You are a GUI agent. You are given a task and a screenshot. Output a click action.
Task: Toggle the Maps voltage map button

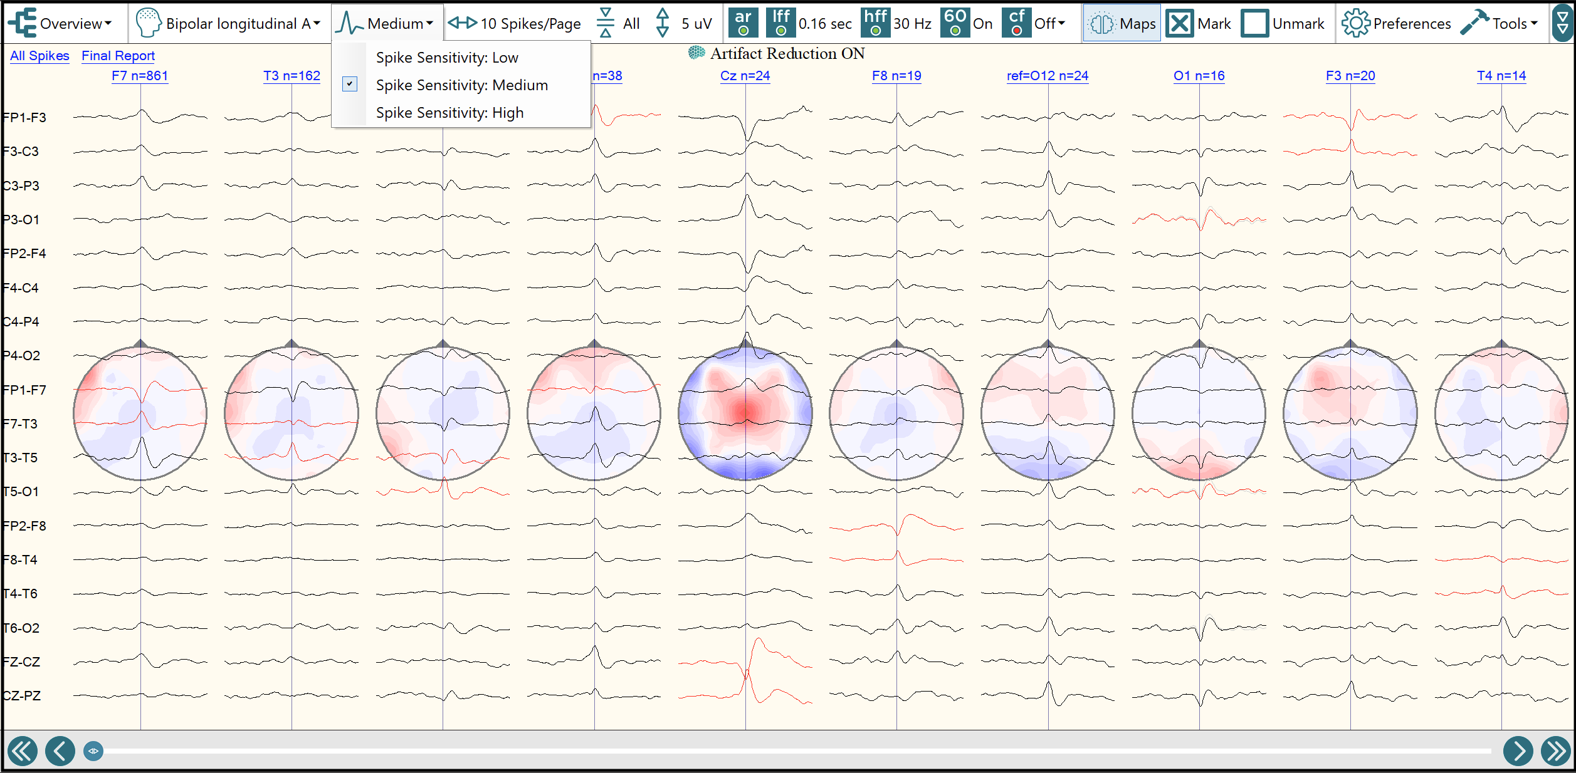tap(1122, 23)
